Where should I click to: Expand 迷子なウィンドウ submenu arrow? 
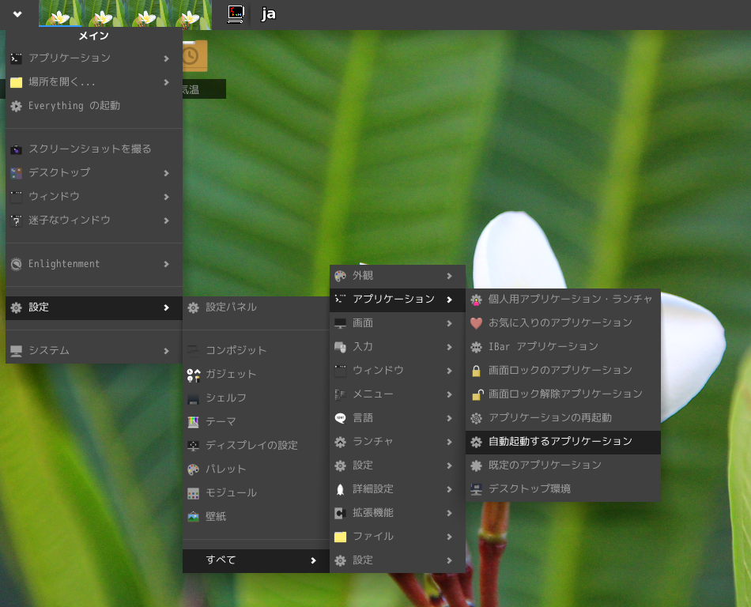coord(166,221)
